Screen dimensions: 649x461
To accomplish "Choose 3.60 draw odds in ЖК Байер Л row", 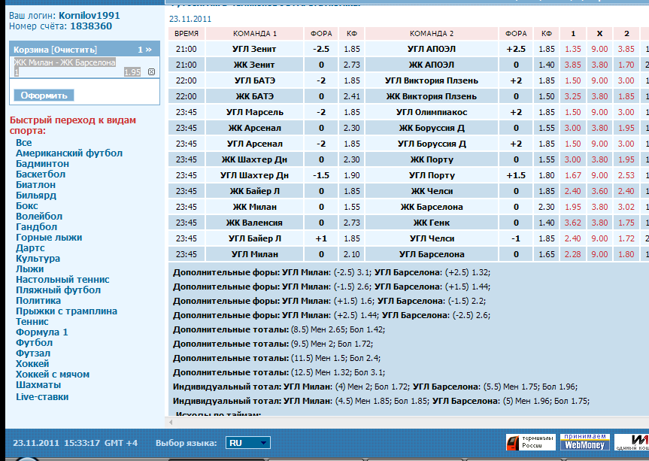I will point(599,191).
